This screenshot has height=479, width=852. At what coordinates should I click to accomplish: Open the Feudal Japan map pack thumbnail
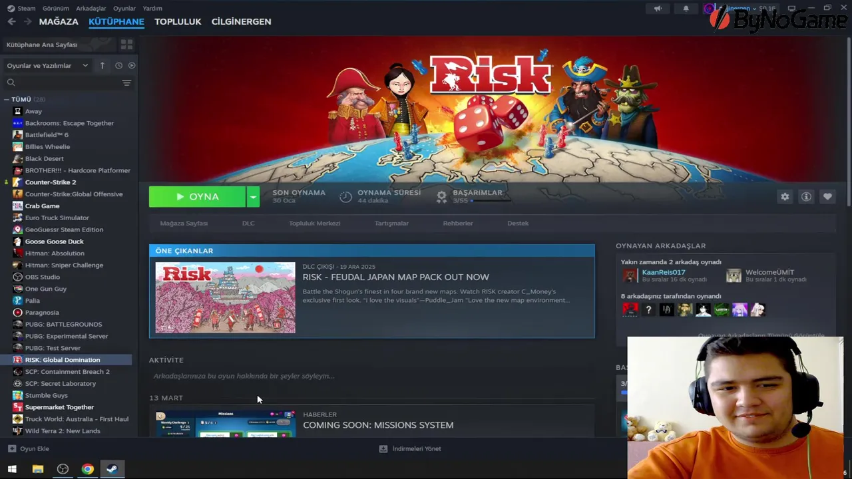pos(225,297)
